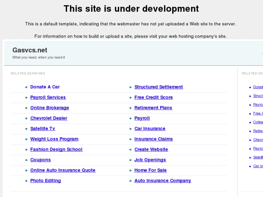Click the arrow bullet beside Satellite Tv
263x197 pixels.
tap(26, 129)
